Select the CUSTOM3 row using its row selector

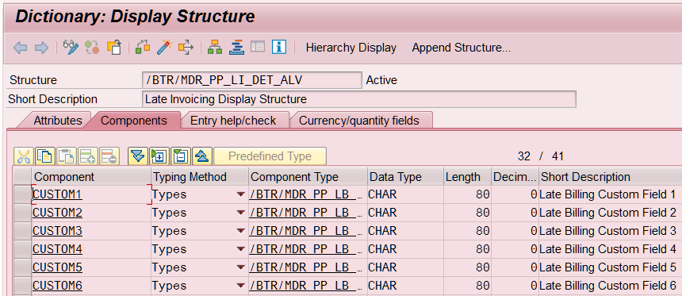(x=22, y=231)
